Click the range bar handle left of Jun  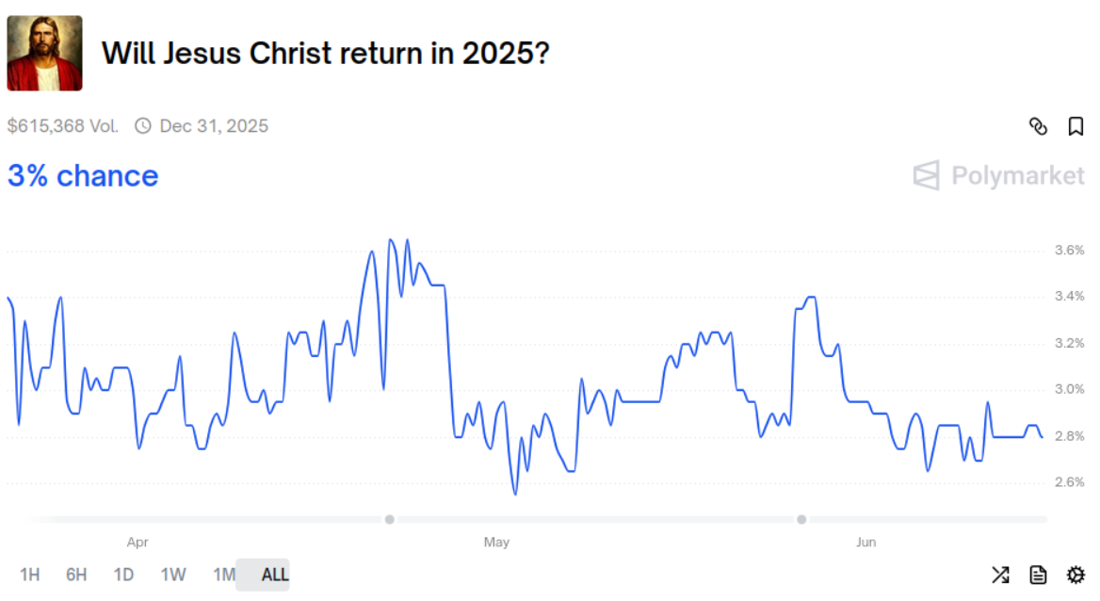click(x=801, y=519)
